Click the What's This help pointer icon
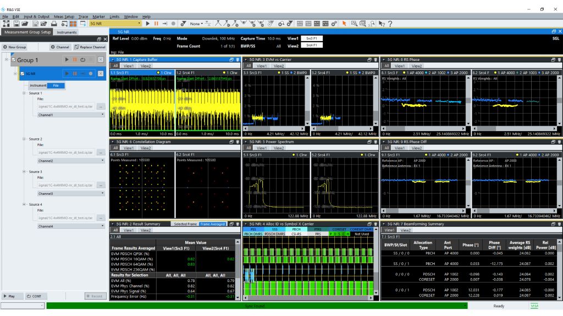 [382, 24]
